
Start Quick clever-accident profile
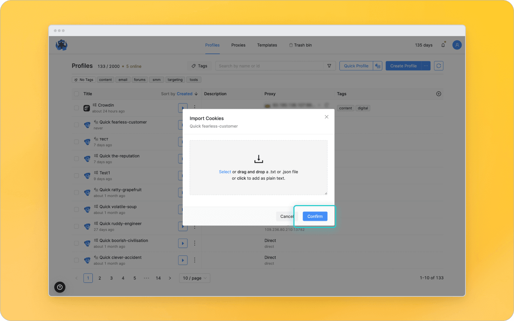183,260
